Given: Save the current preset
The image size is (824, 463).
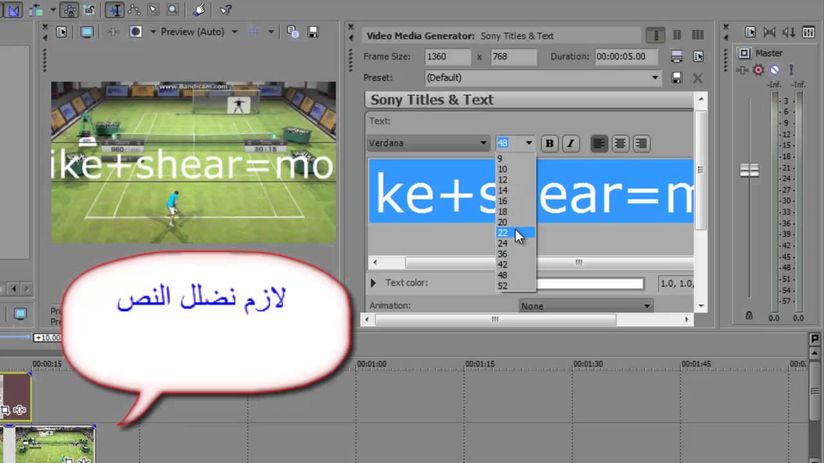Looking at the screenshot, I should coord(677,78).
